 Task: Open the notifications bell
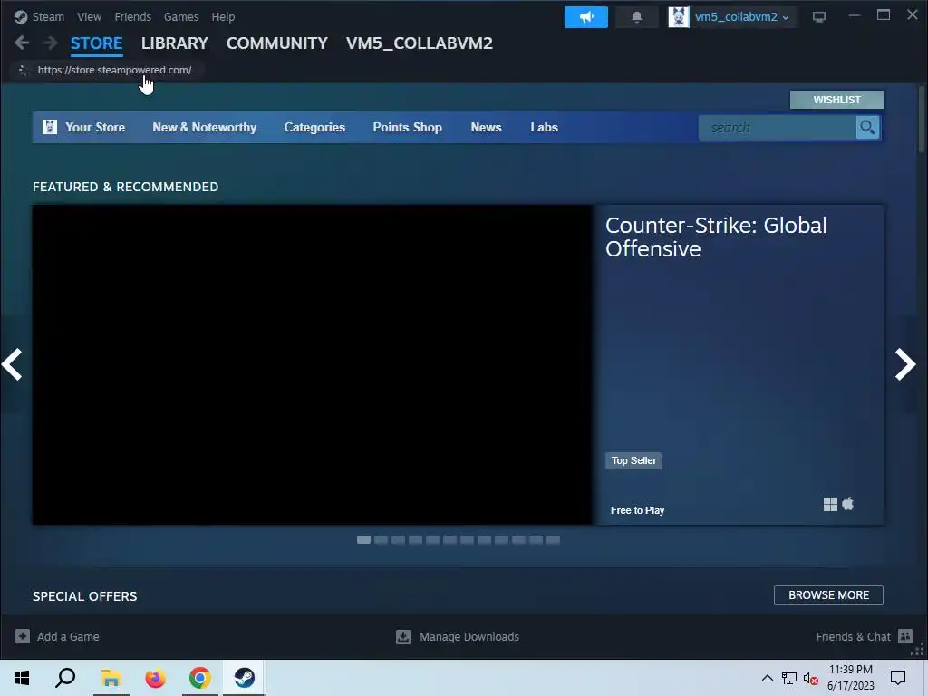click(637, 17)
